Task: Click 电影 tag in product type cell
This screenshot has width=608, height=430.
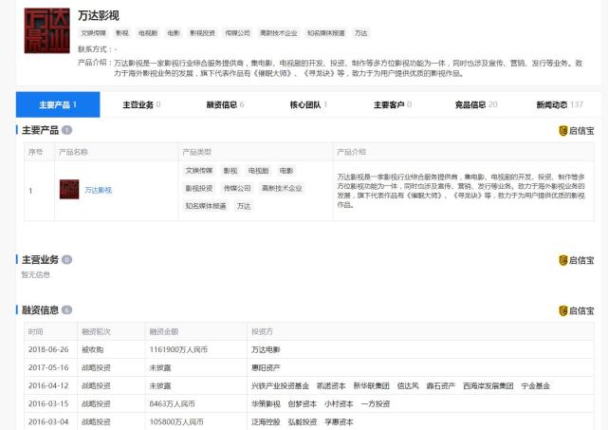Action: [286, 170]
